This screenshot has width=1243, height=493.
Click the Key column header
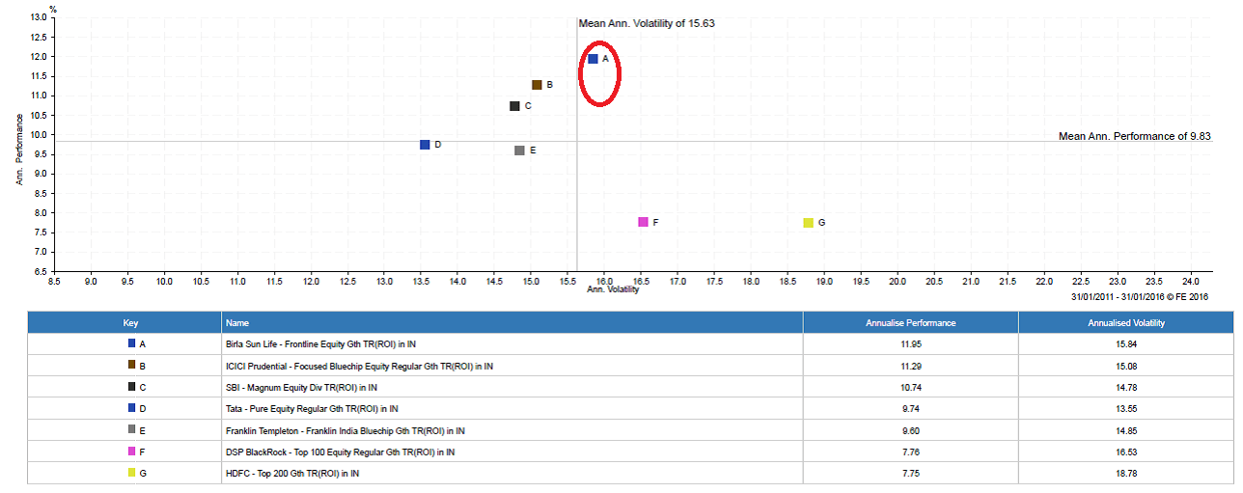pos(130,323)
